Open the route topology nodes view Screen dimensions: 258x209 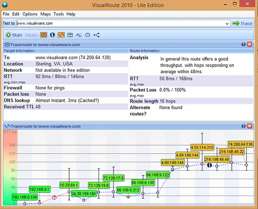(96, 35)
